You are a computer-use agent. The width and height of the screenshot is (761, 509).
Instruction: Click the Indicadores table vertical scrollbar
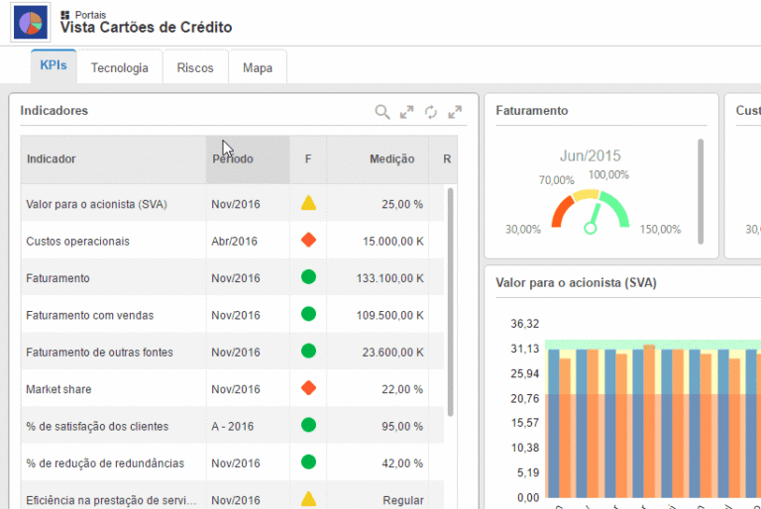(x=451, y=297)
